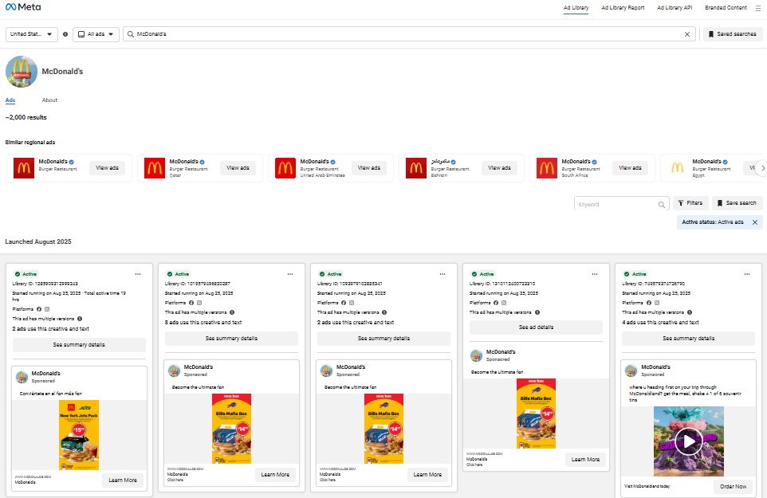Image resolution: width=767 pixels, height=498 pixels.
Task: Click Order Now on McDonaldland ad
Action: coord(734,487)
